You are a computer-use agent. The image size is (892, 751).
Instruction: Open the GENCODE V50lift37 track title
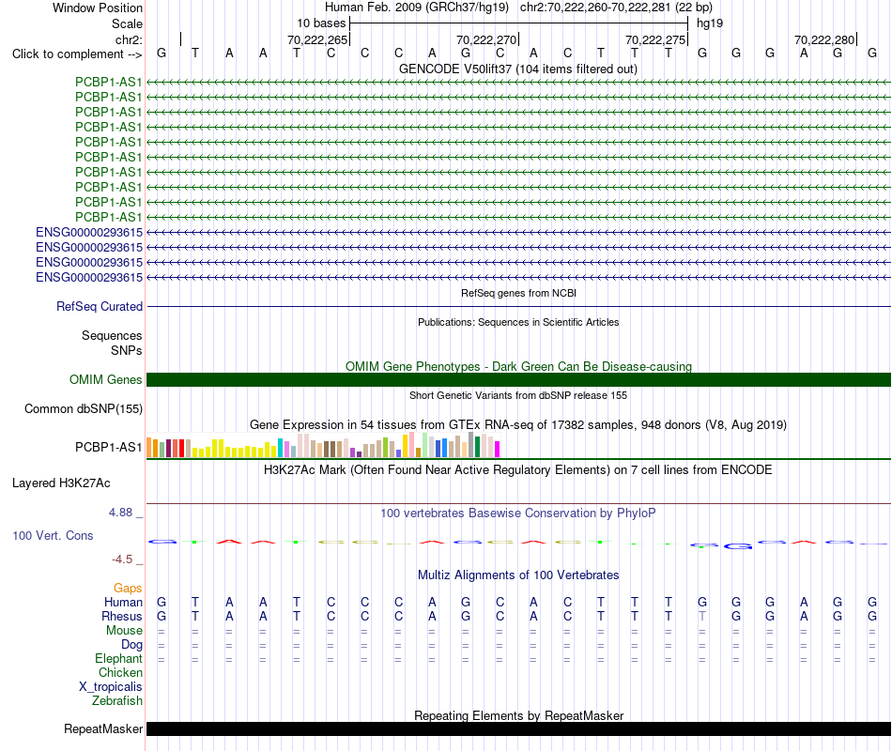tap(518, 69)
